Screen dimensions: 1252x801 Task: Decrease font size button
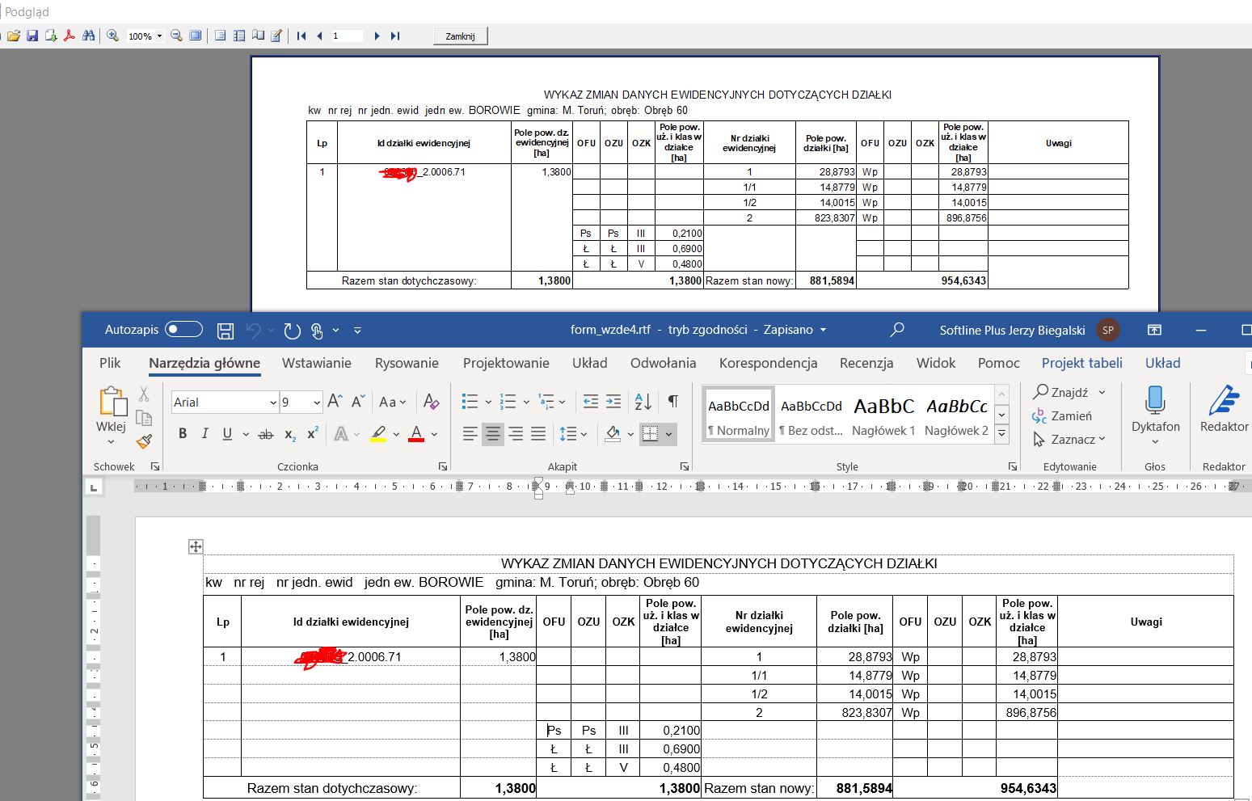tap(359, 402)
